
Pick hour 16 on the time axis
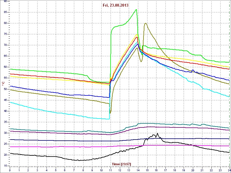[x=156, y=170]
